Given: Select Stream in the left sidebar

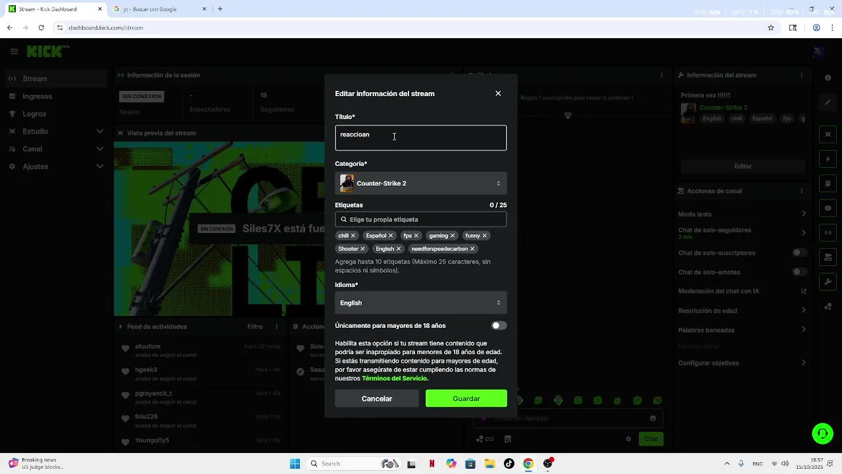Looking at the screenshot, I should click(56, 78).
